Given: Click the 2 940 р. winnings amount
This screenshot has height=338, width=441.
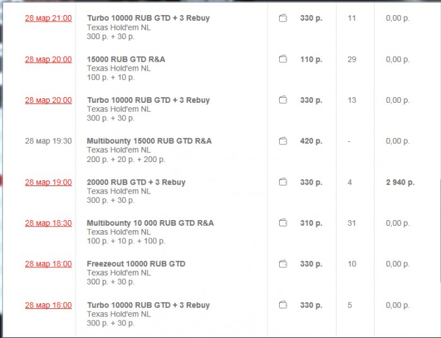Looking at the screenshot, I should (x=400, y=182).
